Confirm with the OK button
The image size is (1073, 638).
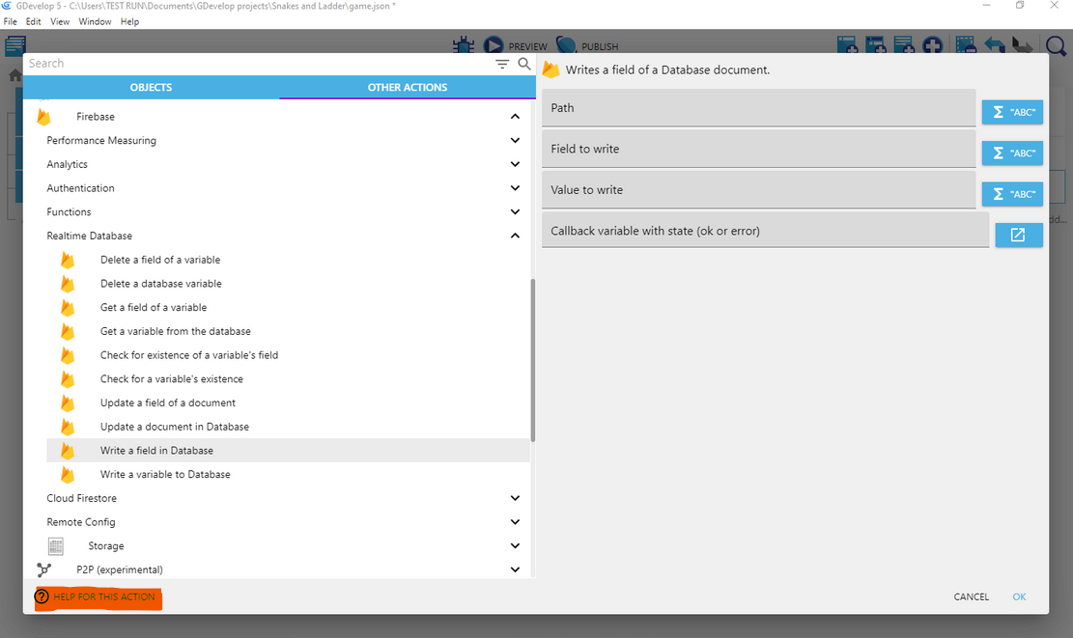coord(1019,596)
